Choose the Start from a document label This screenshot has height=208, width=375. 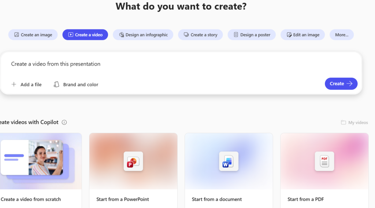pos(217,199)
